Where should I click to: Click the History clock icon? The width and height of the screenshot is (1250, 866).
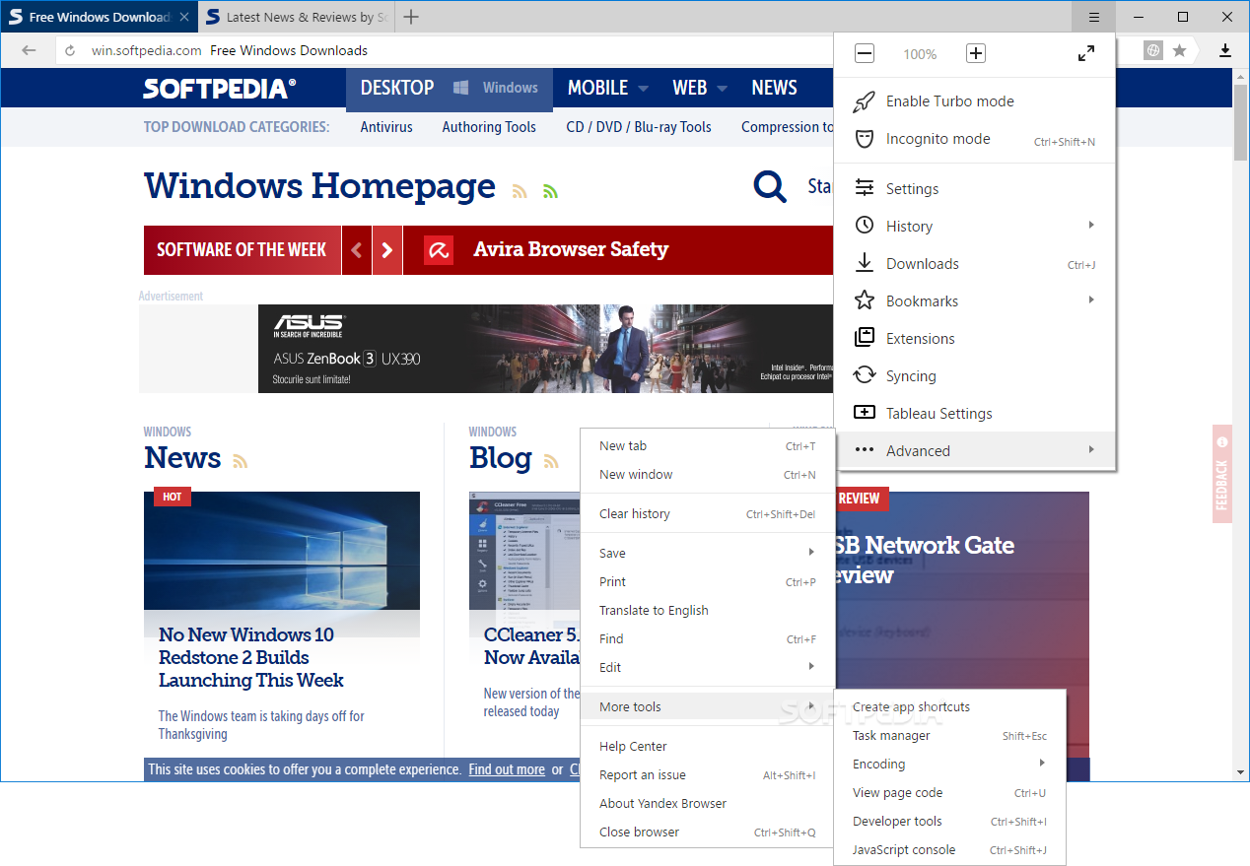(865, 226)
